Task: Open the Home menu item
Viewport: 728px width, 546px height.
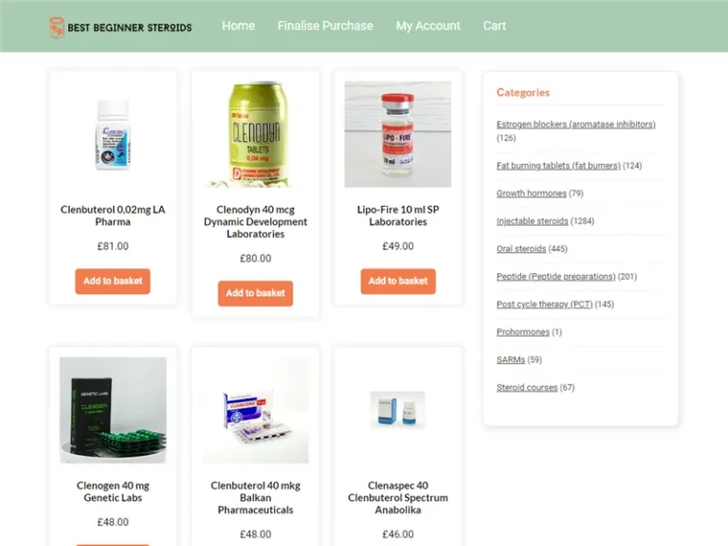Action: 238,26
